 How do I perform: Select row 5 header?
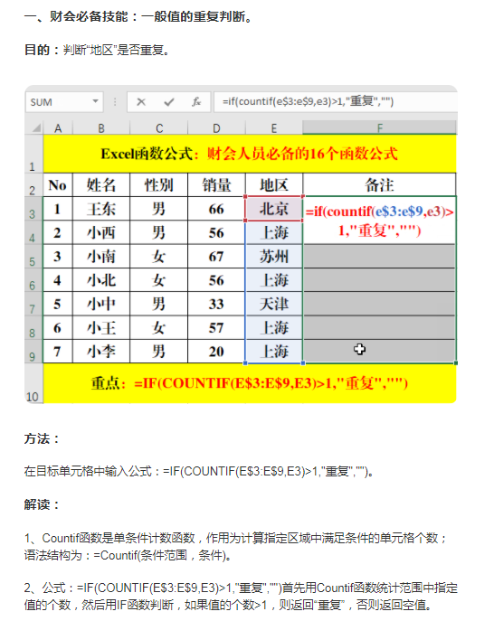[33, 256]
